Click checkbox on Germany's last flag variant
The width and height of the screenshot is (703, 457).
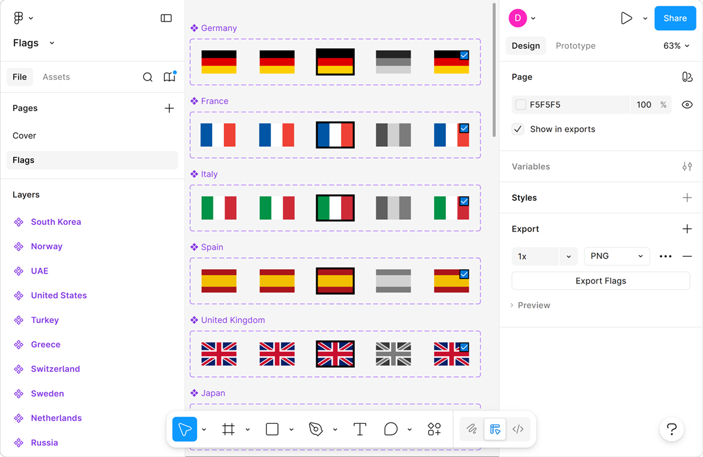[464, 56]
